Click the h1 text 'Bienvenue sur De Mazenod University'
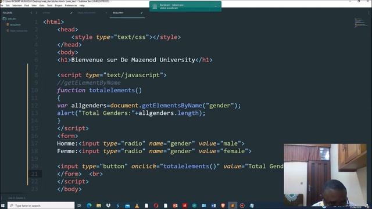This screenshot has width=372, height=209. click(x=133, y=60)
